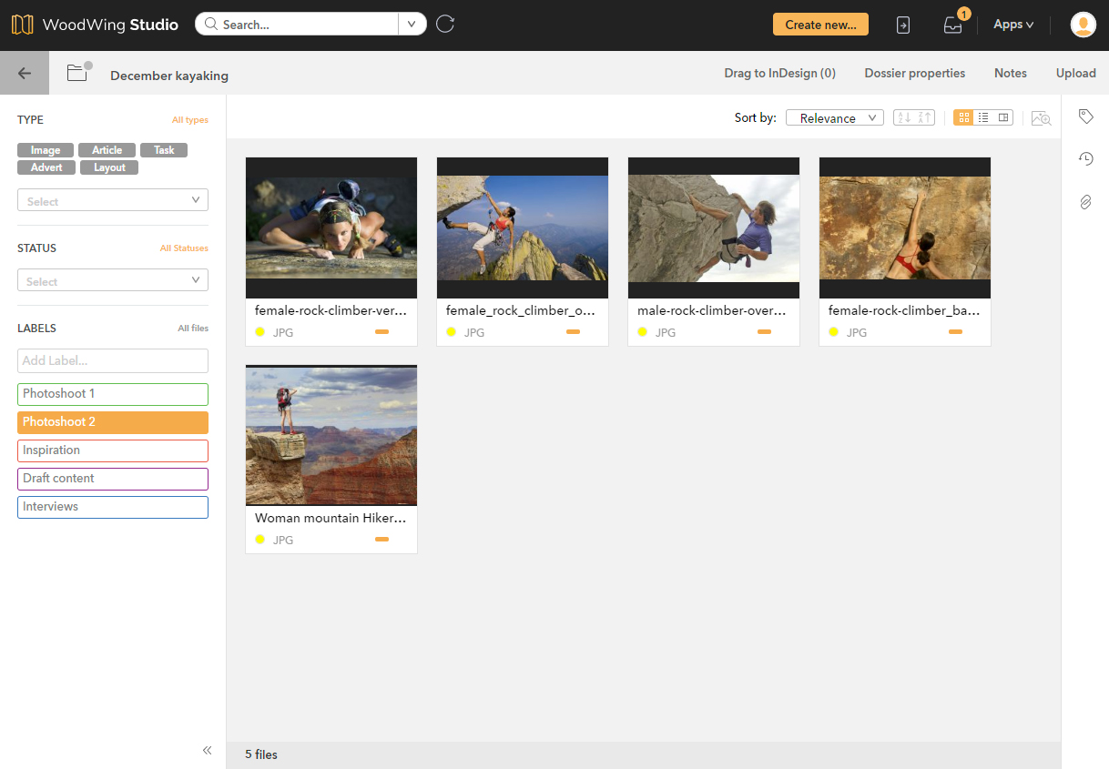Select the Woman mountain Hiker thumbnail
The image size is (1109, 769).
point(331,437)
